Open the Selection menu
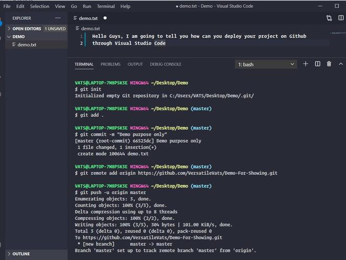 pyautogui.click(x=40, y=6)
